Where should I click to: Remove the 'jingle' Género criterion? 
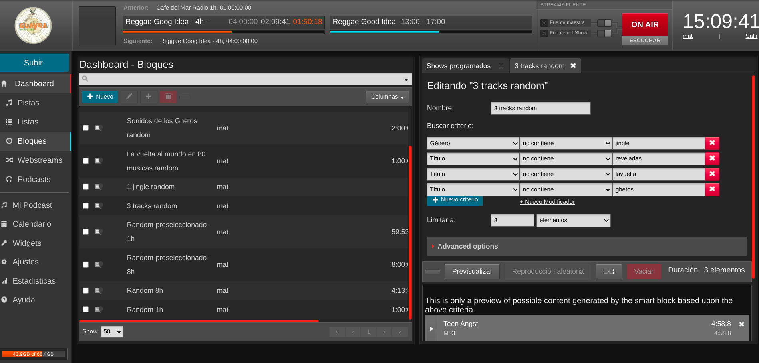712,143
